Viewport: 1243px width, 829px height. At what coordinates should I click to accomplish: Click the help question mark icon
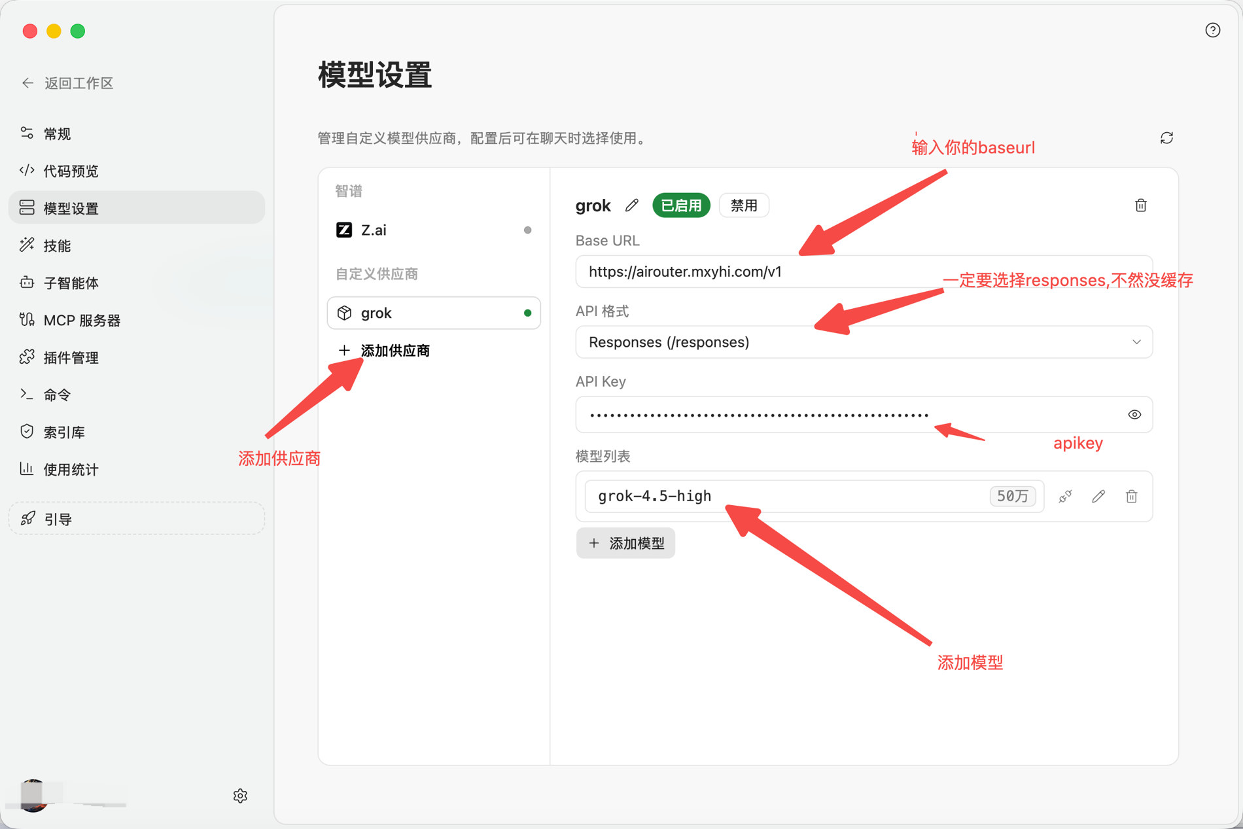tap(1212, 30)
